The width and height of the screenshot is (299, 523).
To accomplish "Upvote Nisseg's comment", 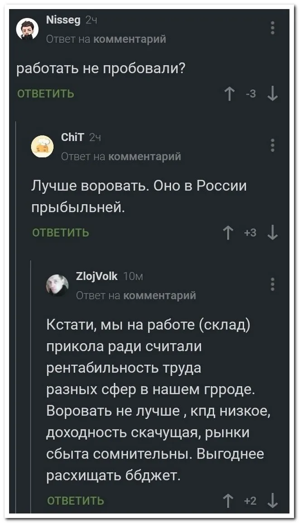I will 230,94.
